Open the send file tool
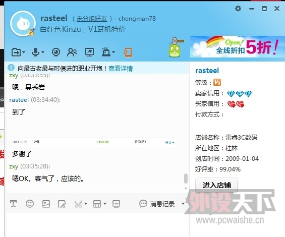The width and height of the screenshot is (285, 237). pos(16,52)
